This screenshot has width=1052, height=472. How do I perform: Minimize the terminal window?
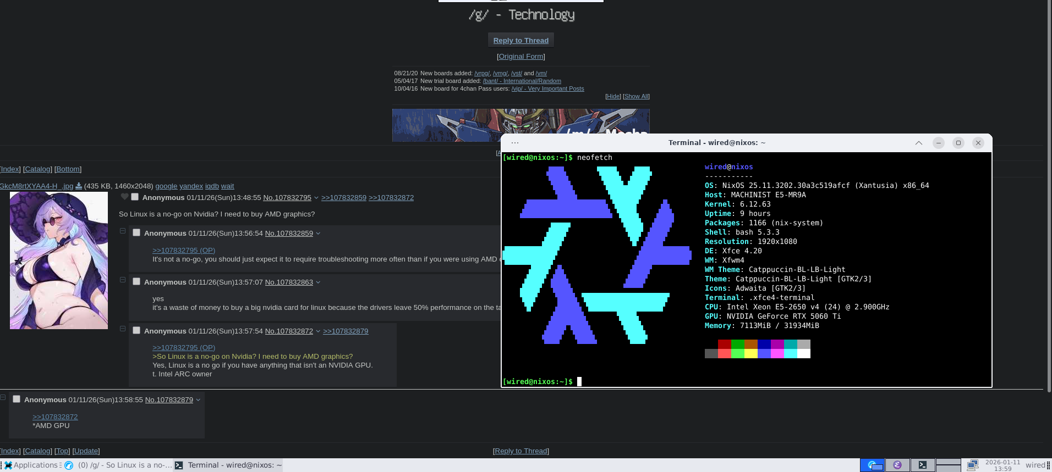(939, 143)
